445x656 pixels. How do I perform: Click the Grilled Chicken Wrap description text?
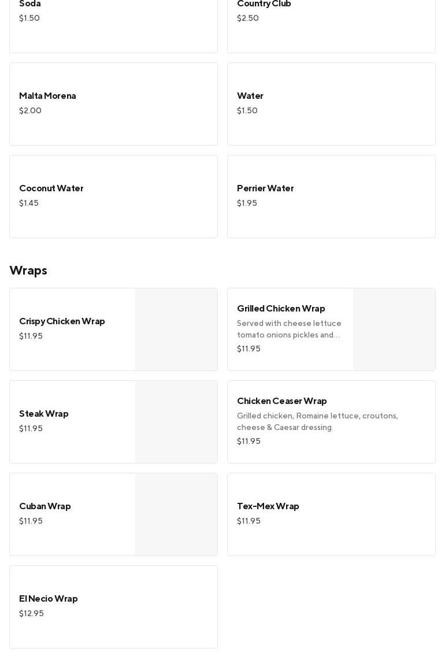coord(289,329)
